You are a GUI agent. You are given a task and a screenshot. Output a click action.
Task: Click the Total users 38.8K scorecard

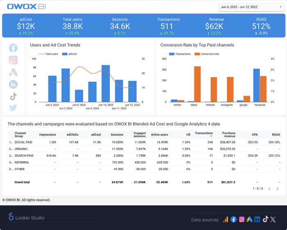[73, 26]
